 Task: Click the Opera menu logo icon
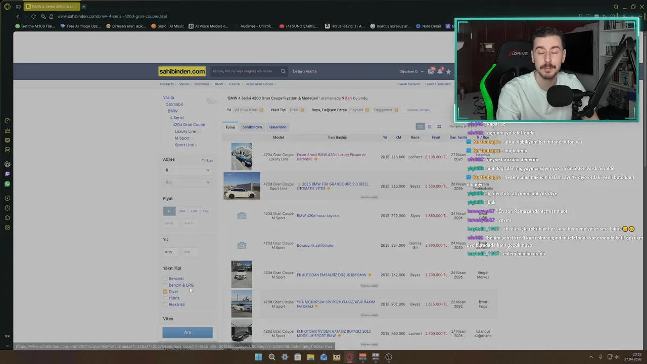click(x=7, y=7)
